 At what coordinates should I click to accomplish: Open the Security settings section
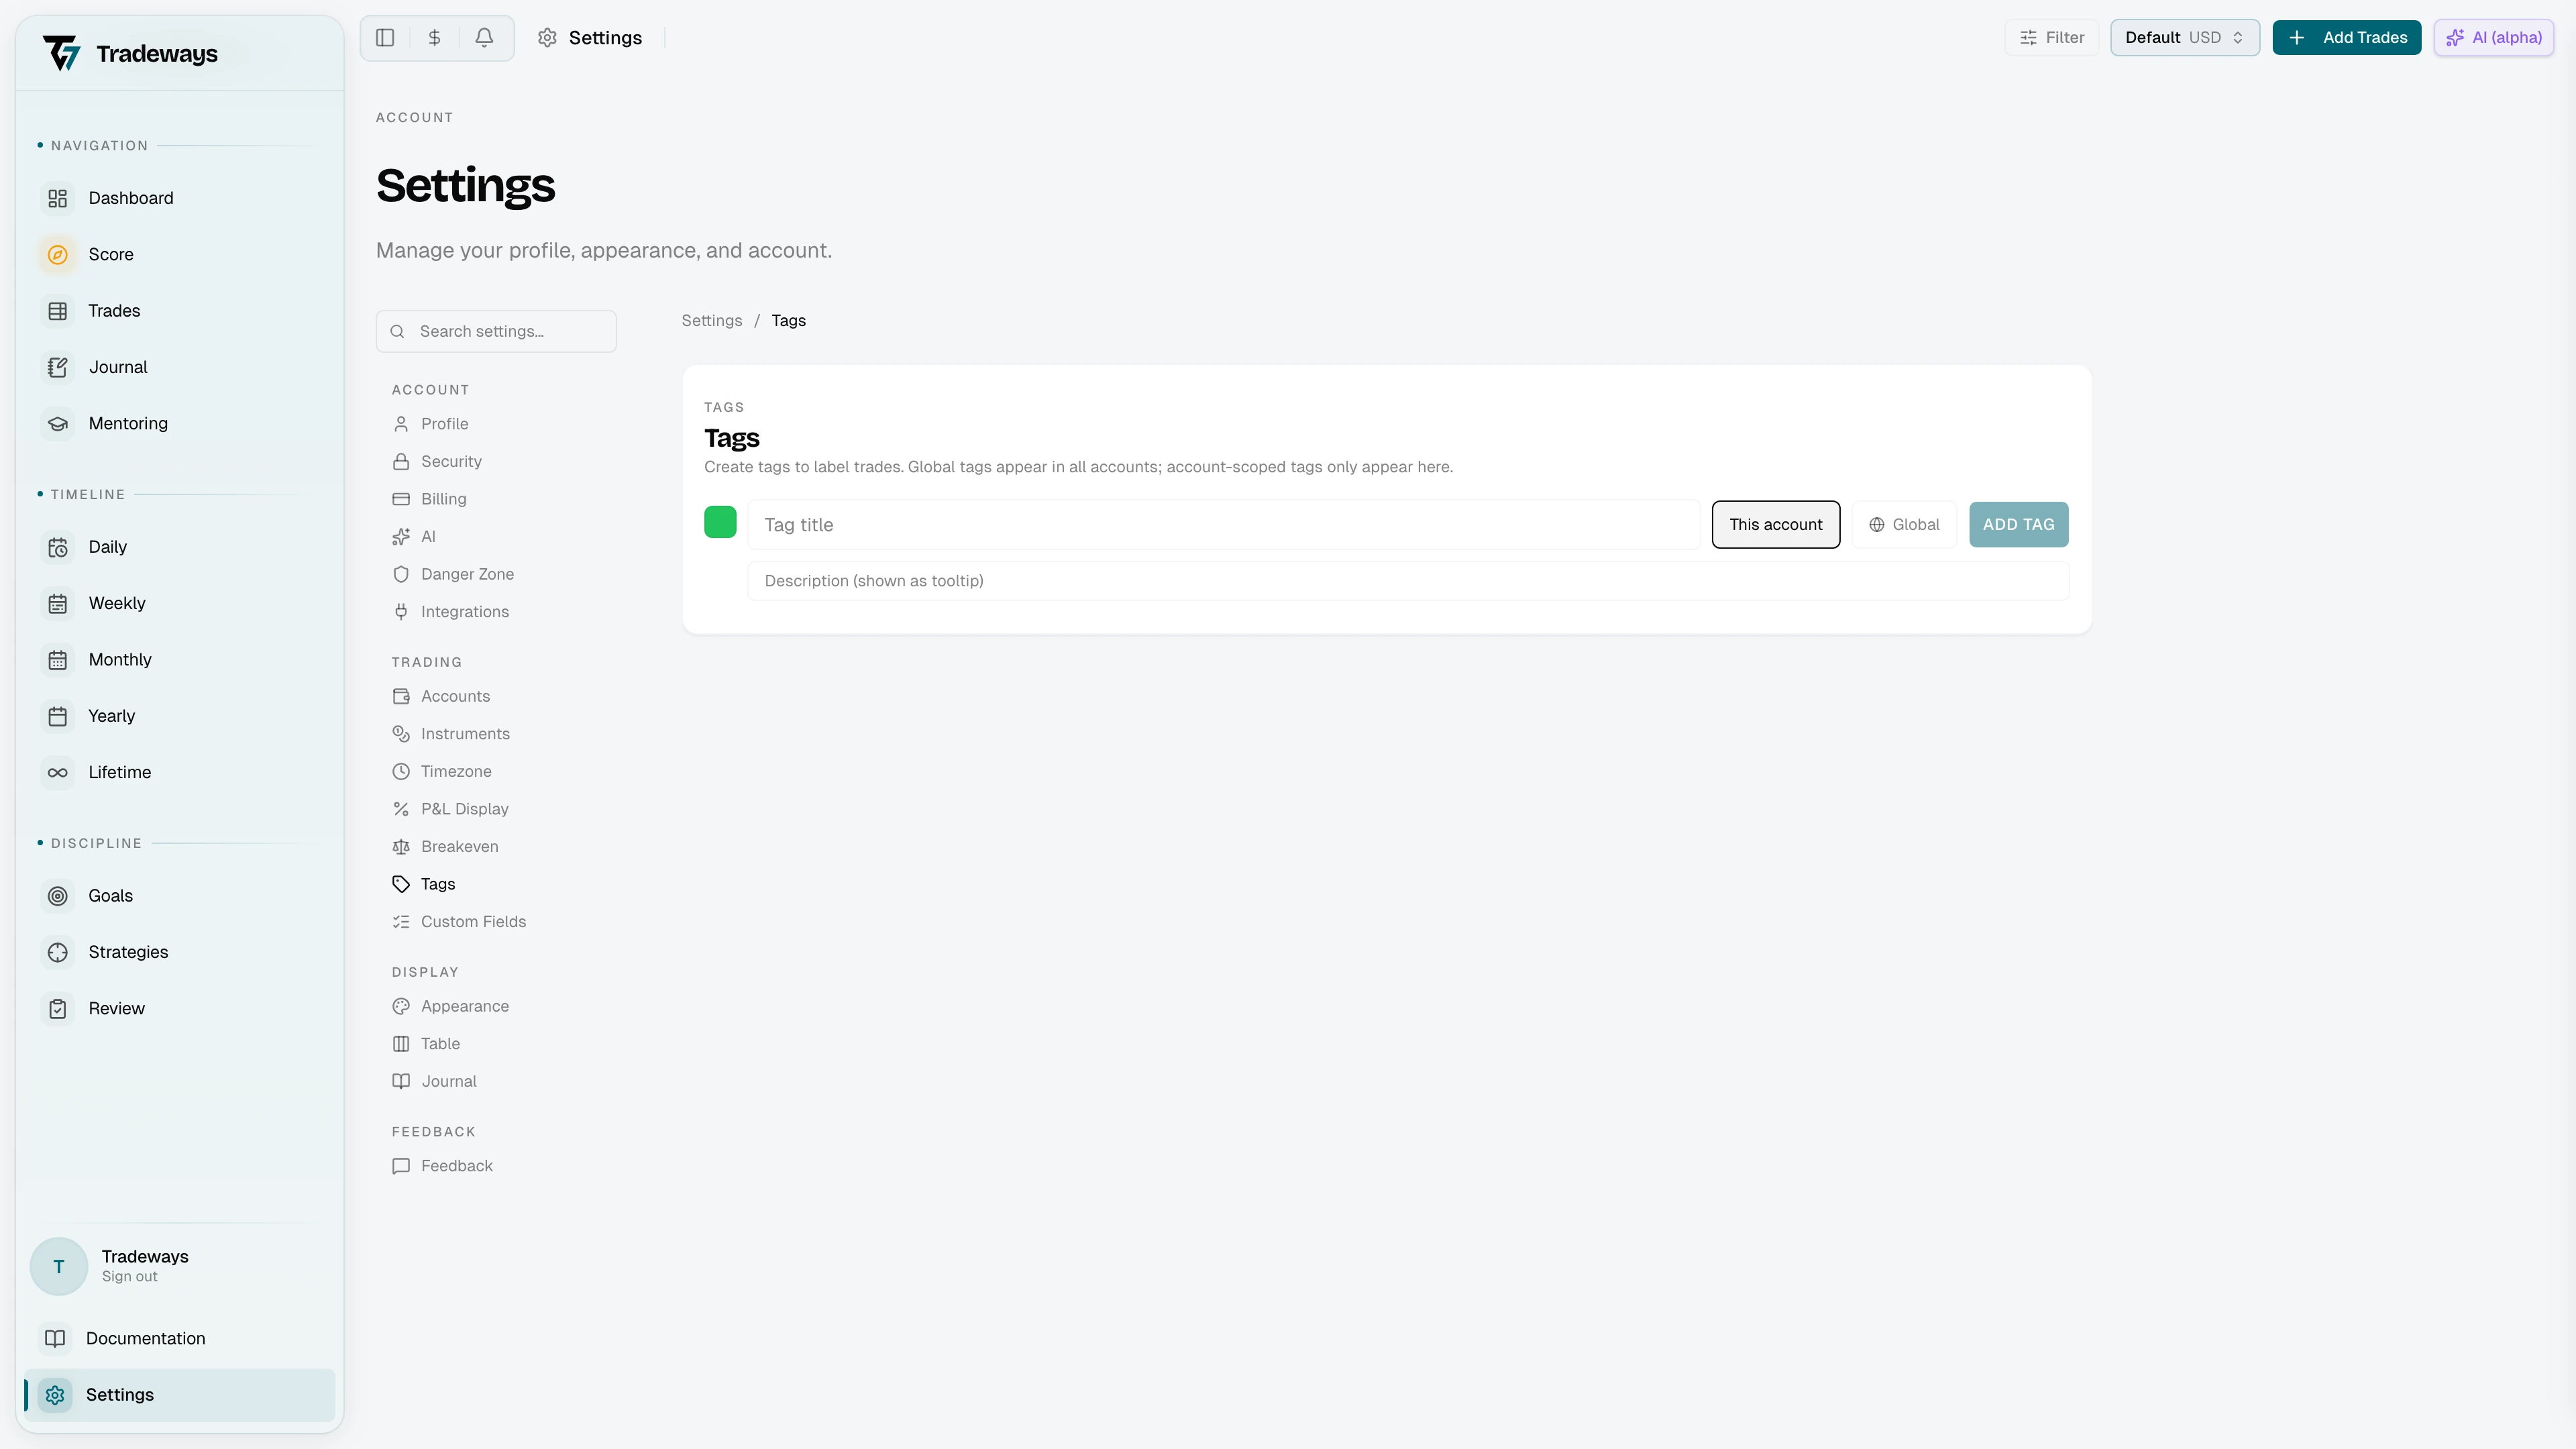tap(438, 462)
